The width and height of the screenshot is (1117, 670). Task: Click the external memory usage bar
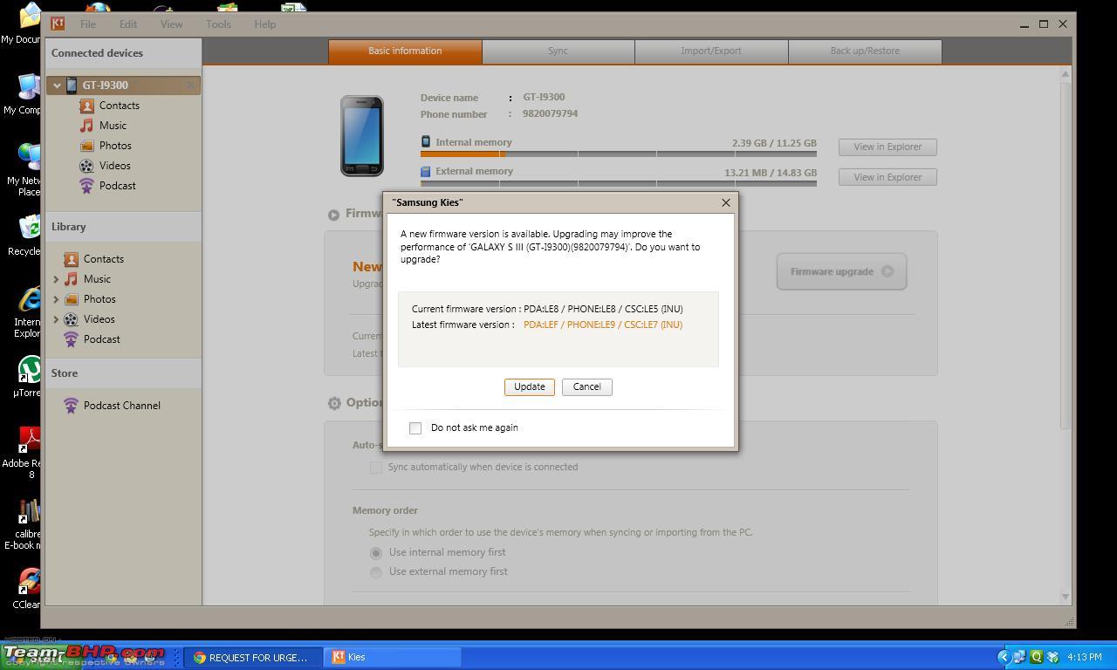coord(619,183)
